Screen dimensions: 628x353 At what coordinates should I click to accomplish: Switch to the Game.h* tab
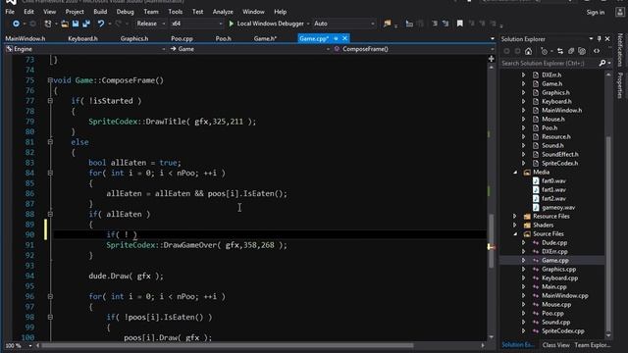click(265, 39)
